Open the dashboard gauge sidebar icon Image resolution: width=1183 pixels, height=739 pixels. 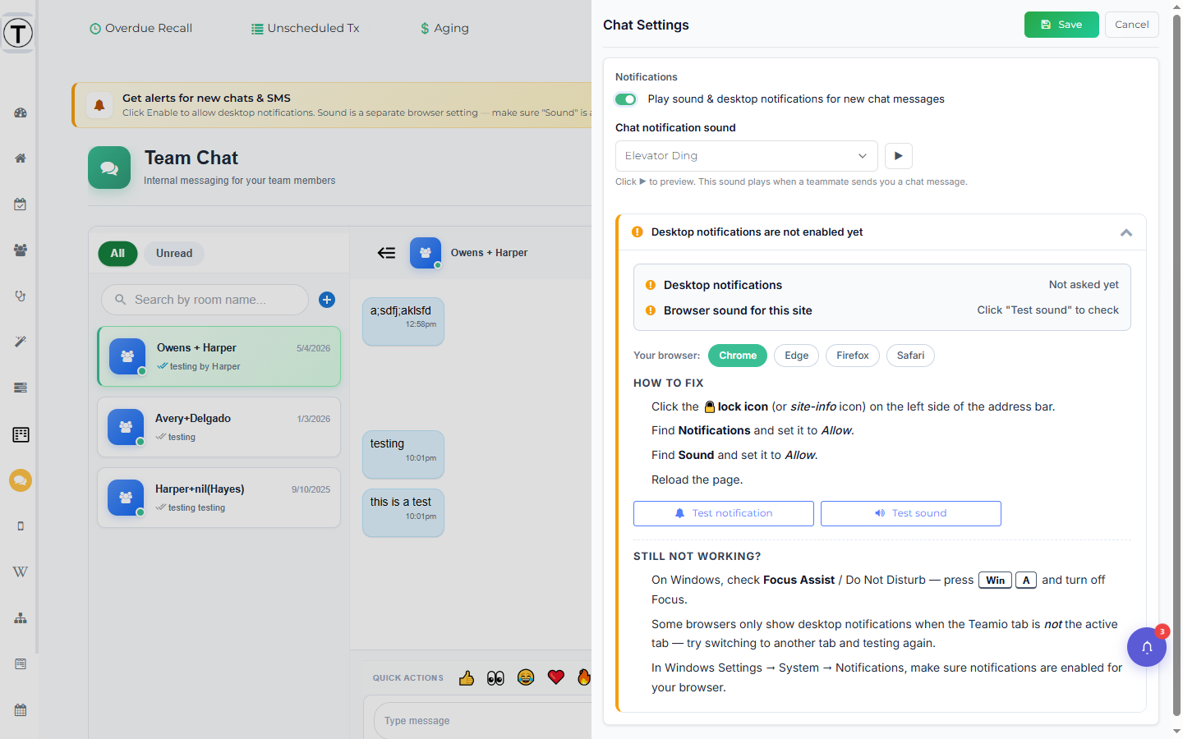click(x=21, y=112)
